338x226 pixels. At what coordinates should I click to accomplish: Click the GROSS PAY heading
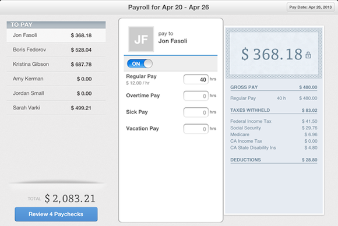(244, 87)
